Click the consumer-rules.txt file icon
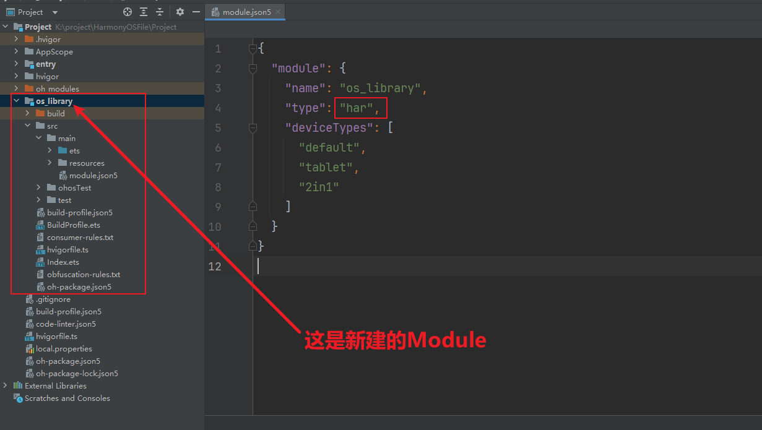This screenshot has width=762, height=430. pos(41,237)
